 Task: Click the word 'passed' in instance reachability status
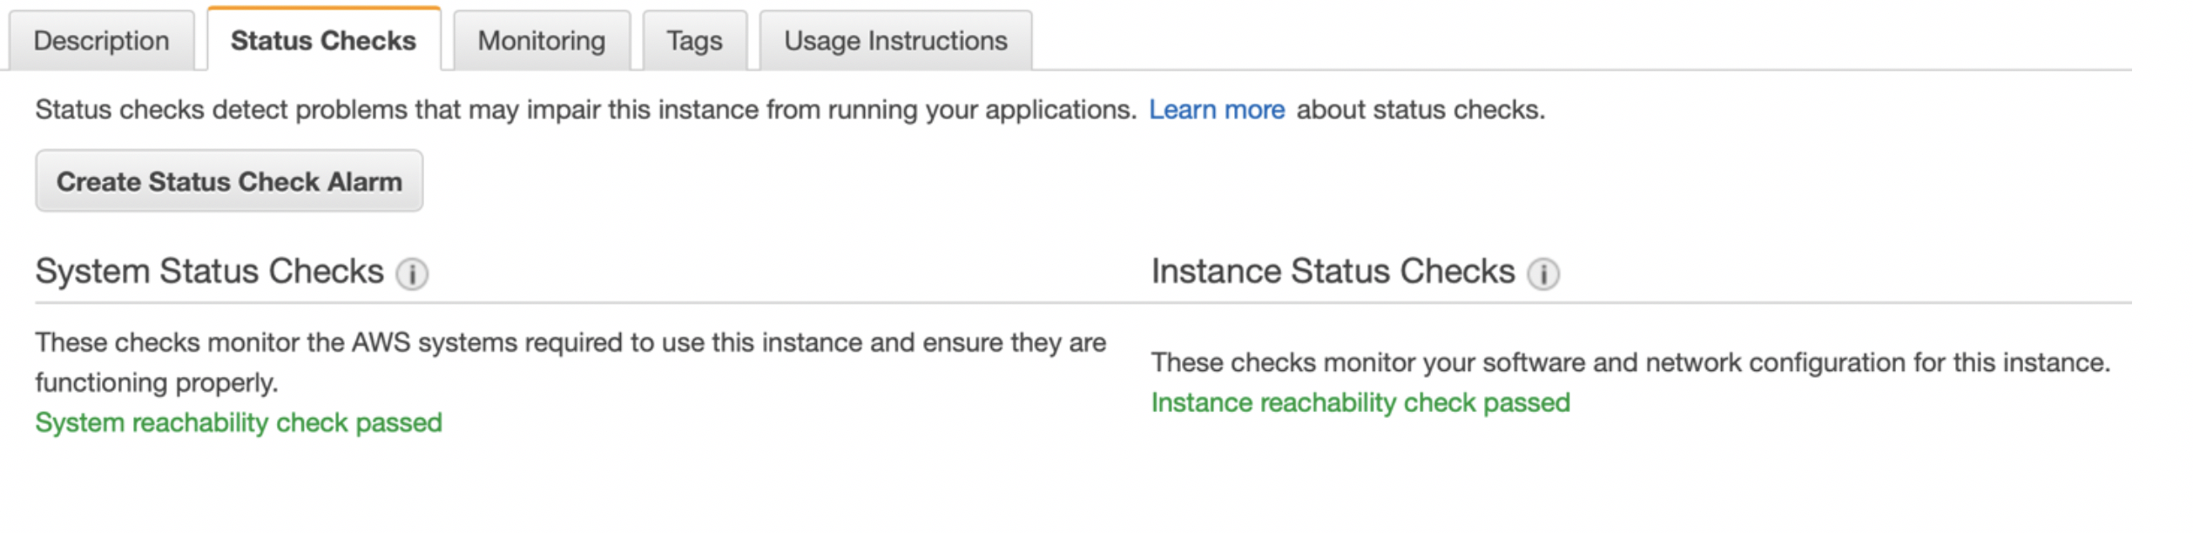pos(1526,403)
